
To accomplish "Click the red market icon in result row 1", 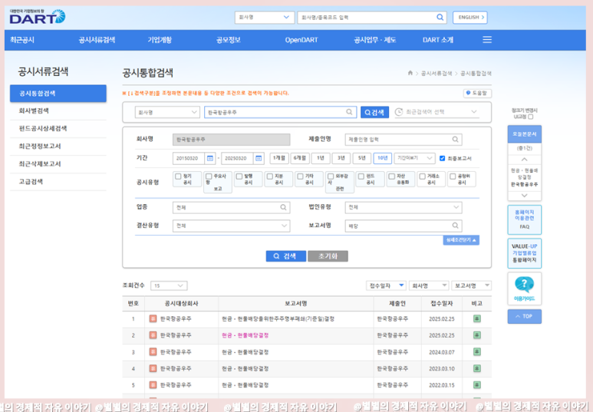I will pos(153,318).
